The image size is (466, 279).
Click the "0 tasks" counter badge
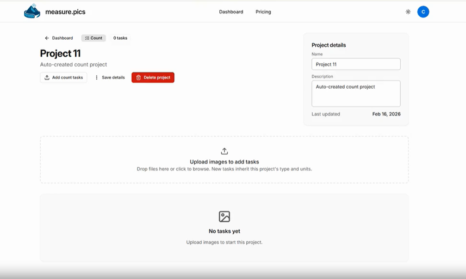120,38
